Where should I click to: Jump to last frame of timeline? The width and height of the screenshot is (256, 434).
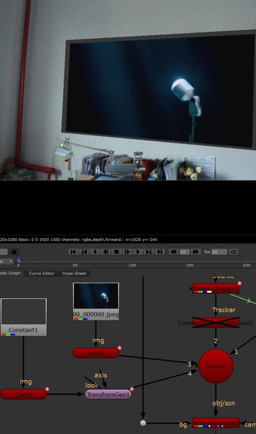[x=160, y=251]
